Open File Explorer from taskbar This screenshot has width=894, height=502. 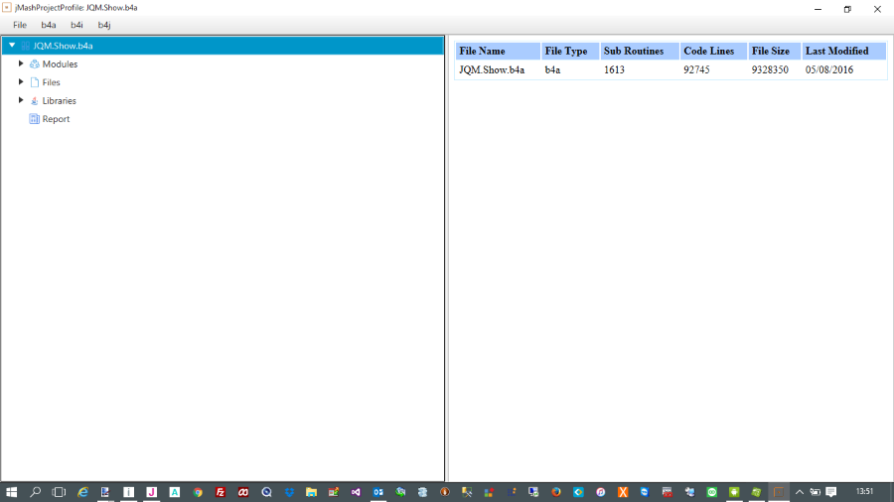pyautogui.click(x=311, y=492)
